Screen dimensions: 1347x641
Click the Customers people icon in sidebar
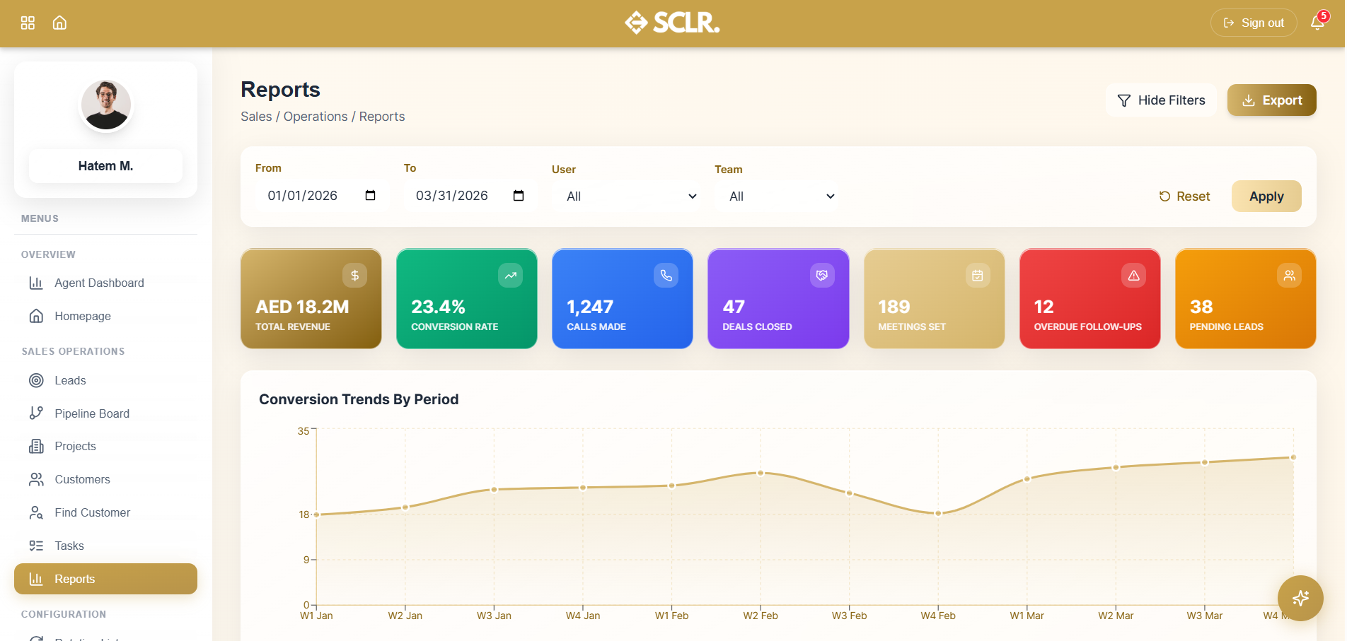pos(36,479)
